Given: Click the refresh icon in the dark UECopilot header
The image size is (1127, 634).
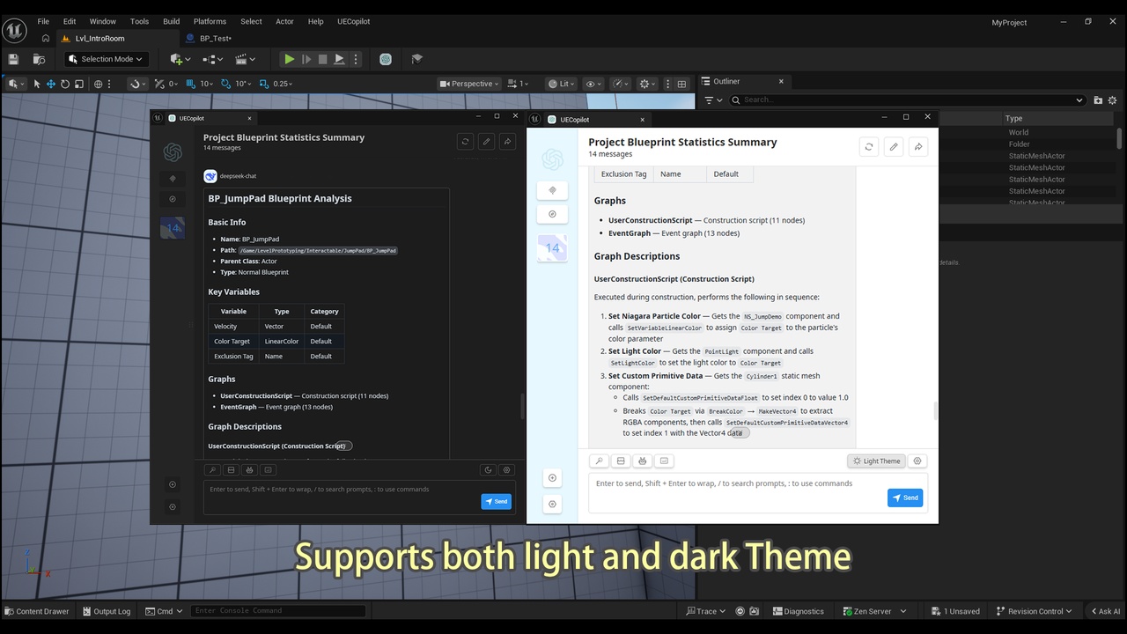Looking at the screenshot, I should (x=465, y=141).
